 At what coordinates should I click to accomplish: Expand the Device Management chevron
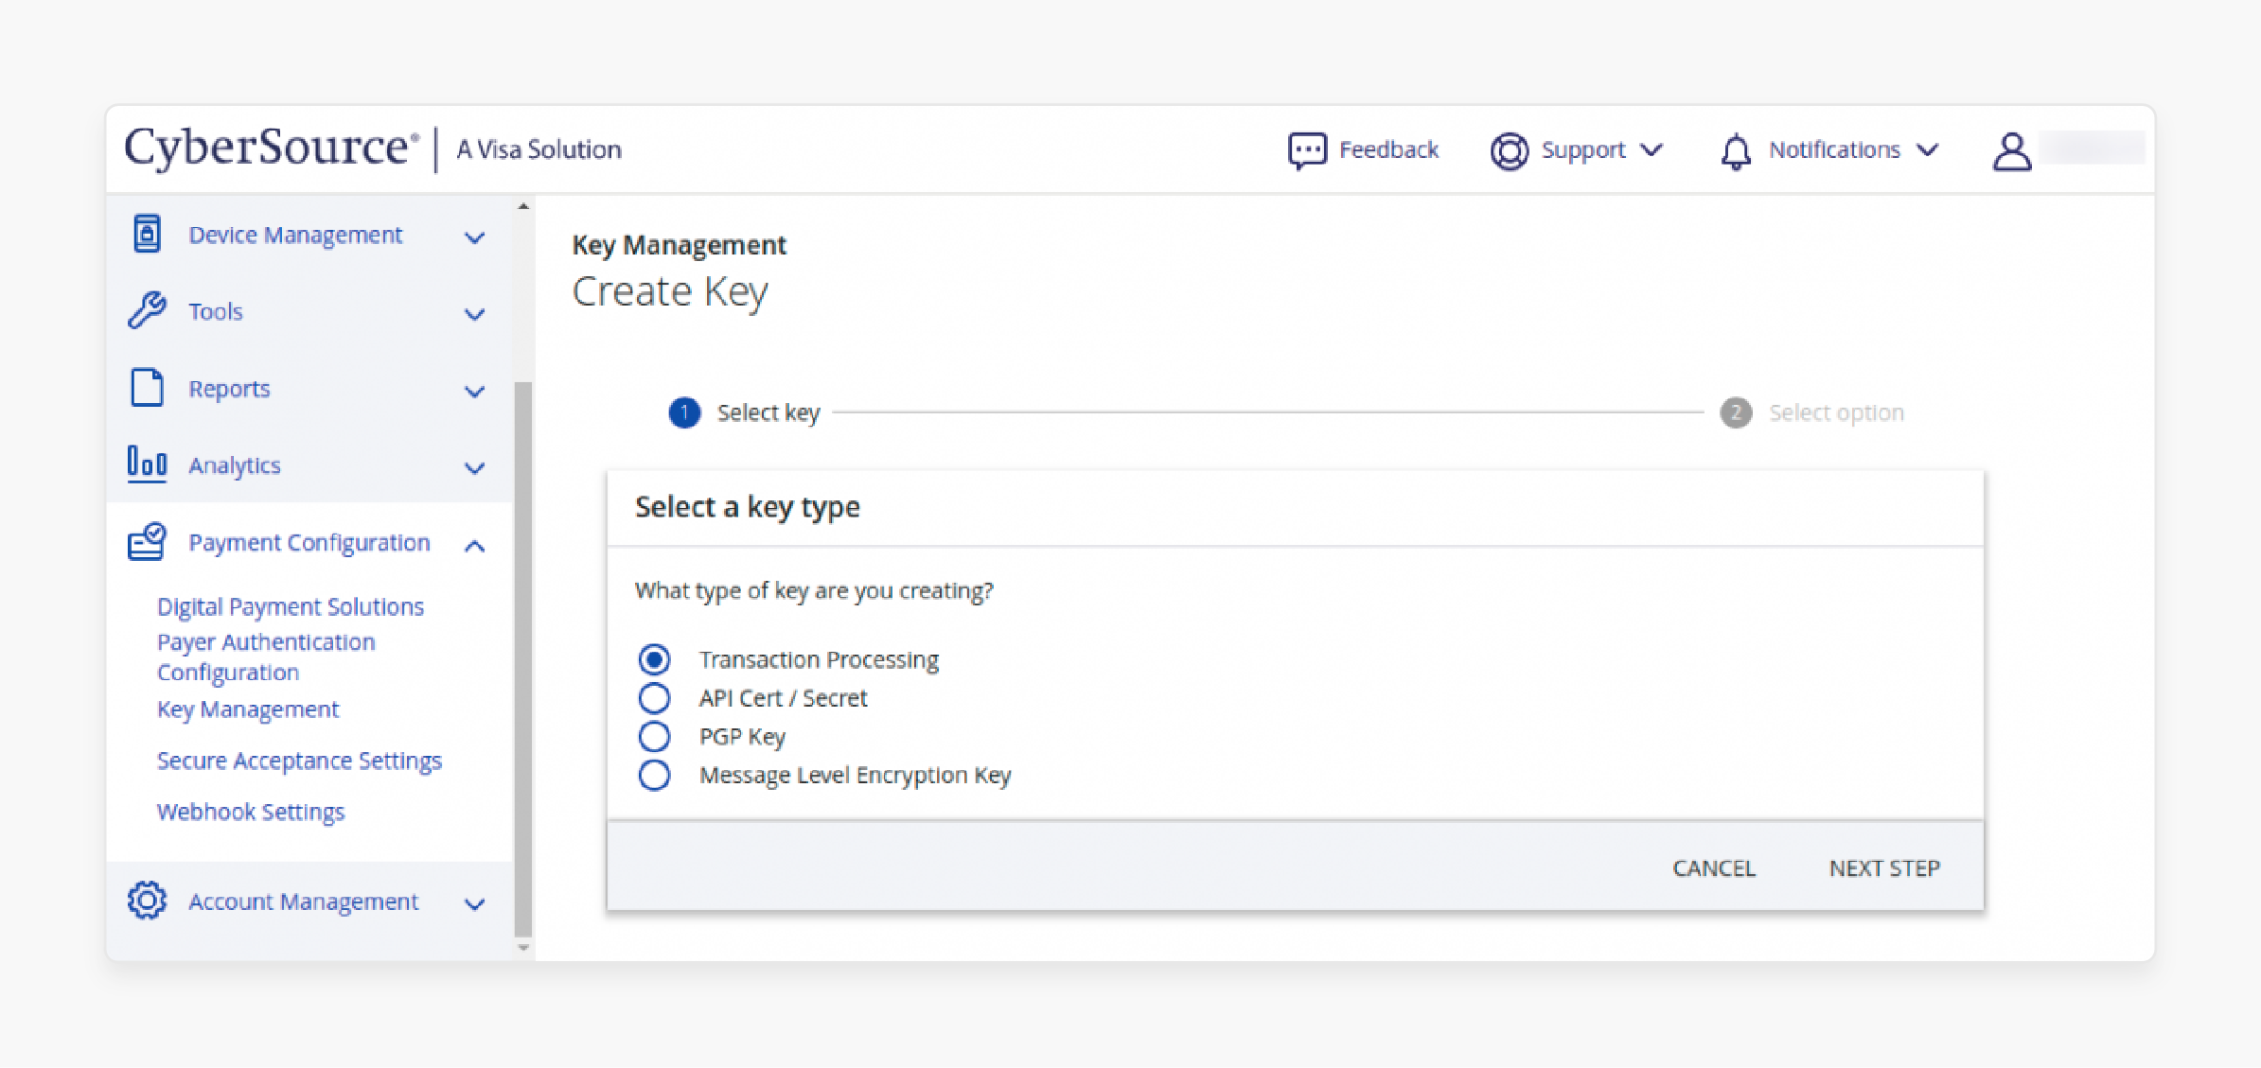point(475,237)
